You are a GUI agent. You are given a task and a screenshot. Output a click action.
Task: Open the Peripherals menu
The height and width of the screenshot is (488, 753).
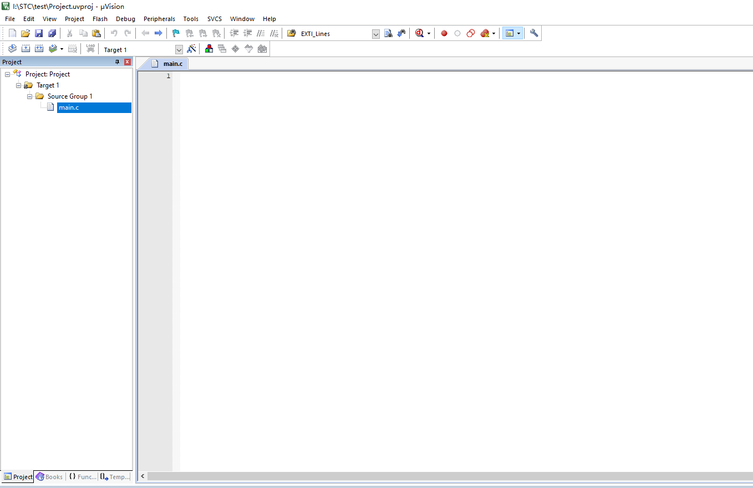click(x=159, y=19)
